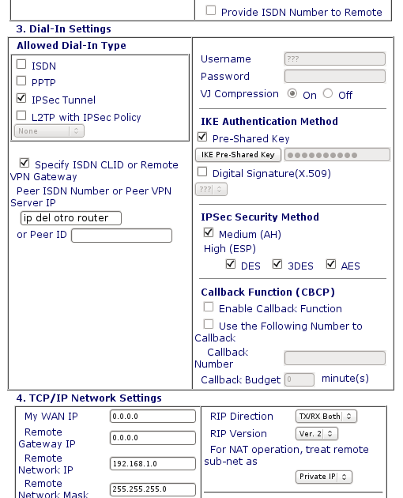403x498 pixels.
Task: Click the Callback Budget minutes field
Action: click(x=299, y=379)
